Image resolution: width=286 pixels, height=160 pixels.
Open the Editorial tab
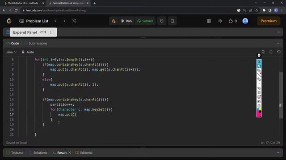[84, 153]
